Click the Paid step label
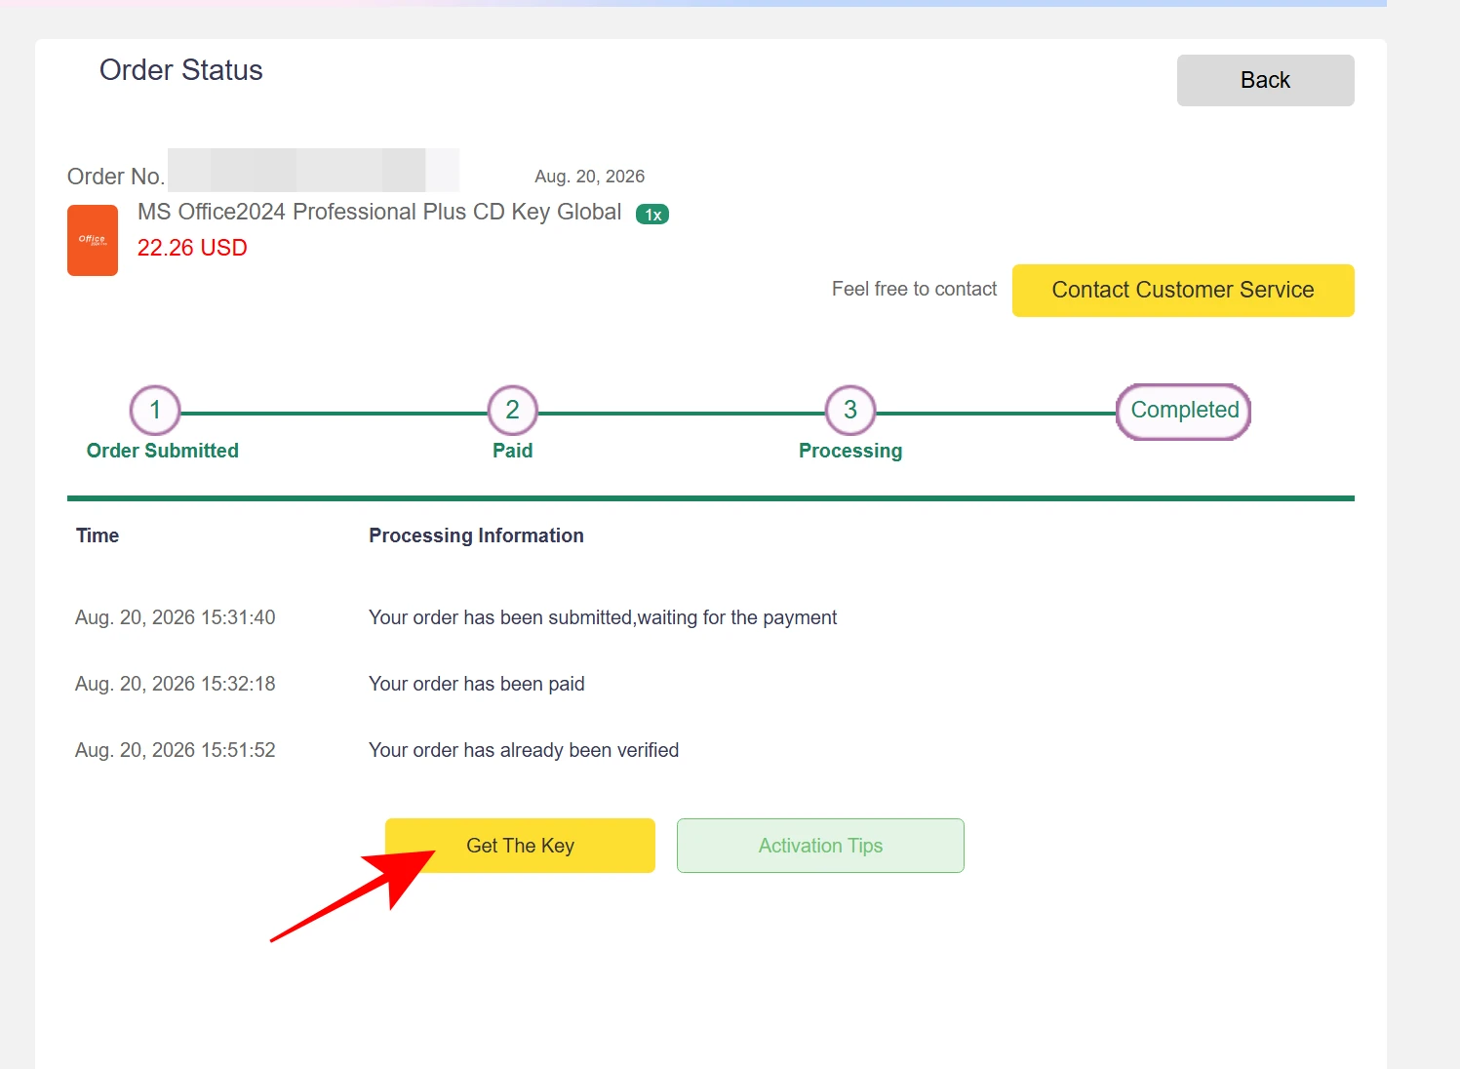 (x=512, y=451)
